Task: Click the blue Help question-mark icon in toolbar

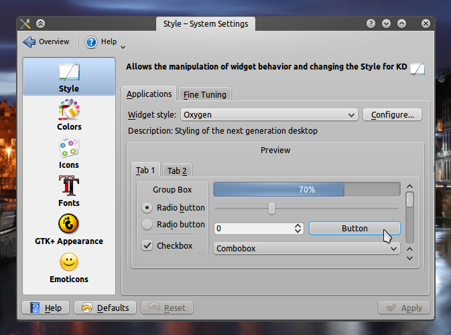Action: click(x=91, y=42)
